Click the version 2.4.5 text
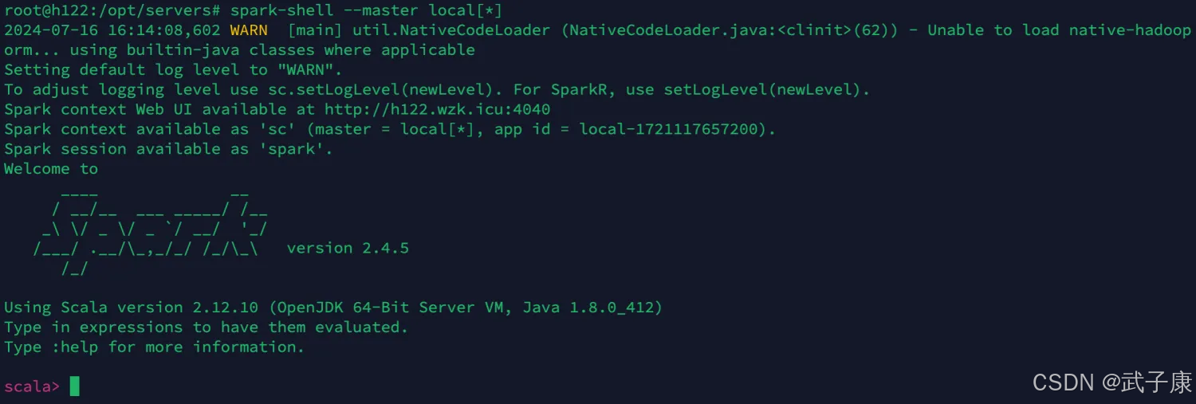 [348, 248]
